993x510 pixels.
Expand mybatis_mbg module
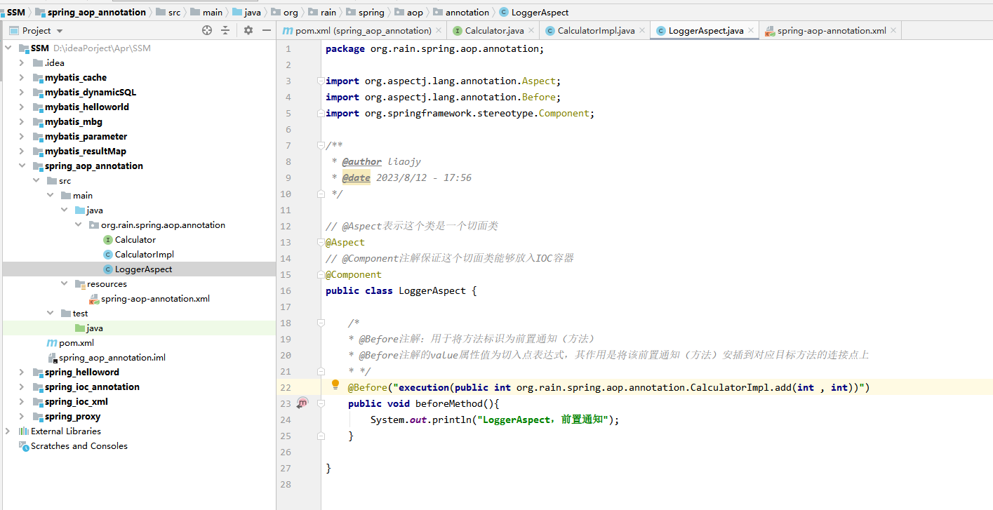(x=22, y=122)
